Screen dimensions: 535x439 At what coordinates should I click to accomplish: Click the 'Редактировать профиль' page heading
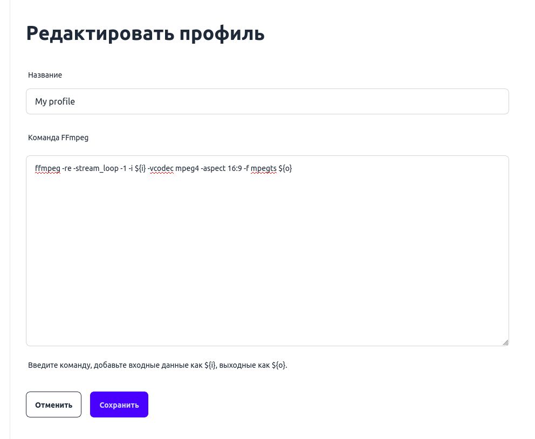pos(145,33)
